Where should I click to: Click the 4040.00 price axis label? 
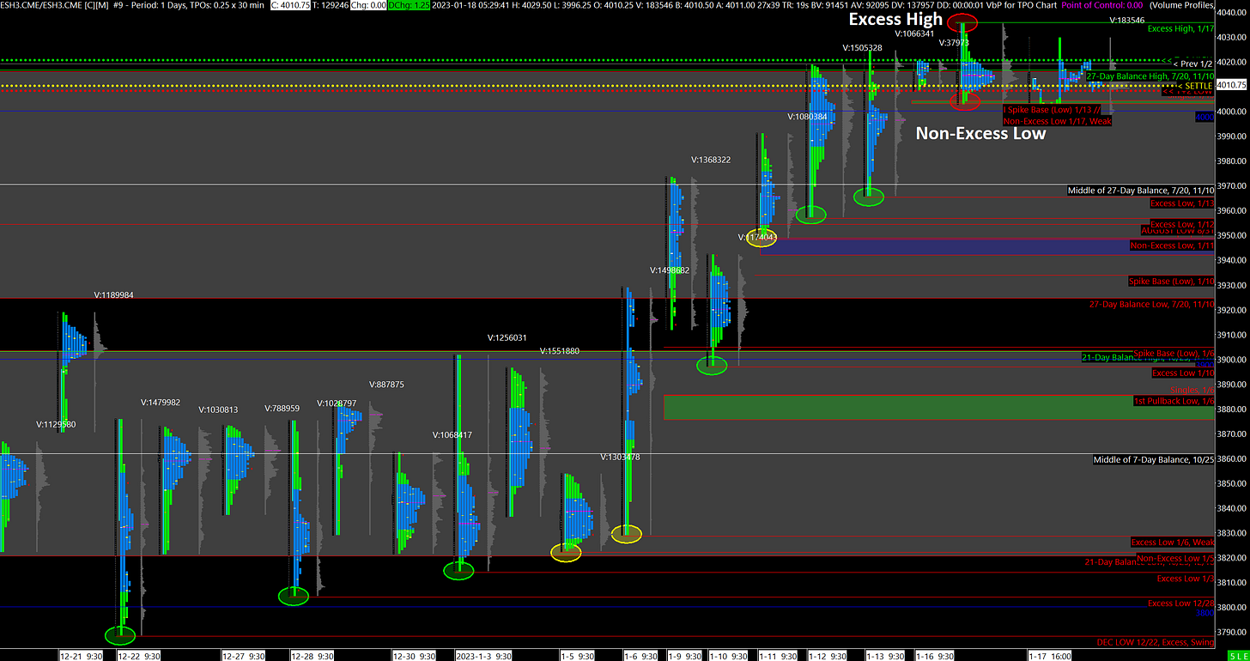click(x=1232, y=12)
